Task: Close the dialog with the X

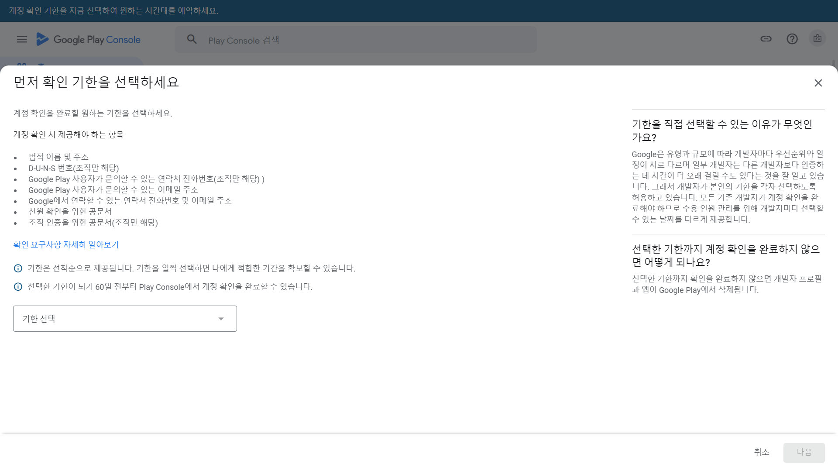Action: point(818,83)
